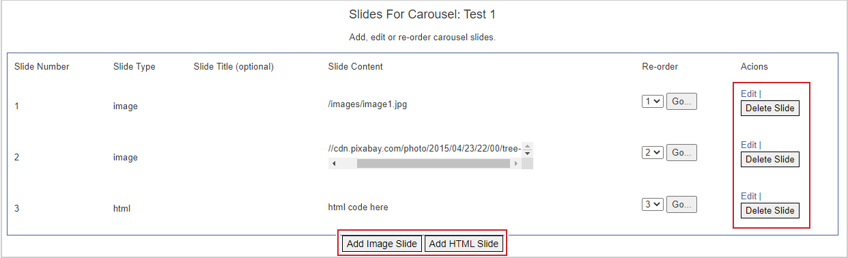Edit slide 1
The width and height of the screenshot is (848, 258).
pos(748,94)
